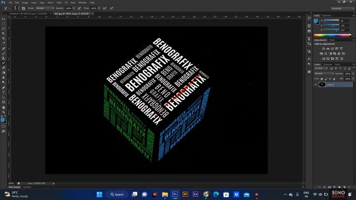The image size is (356, 200).
Task: Toggle lock all padlock
Action: point(334,79)
